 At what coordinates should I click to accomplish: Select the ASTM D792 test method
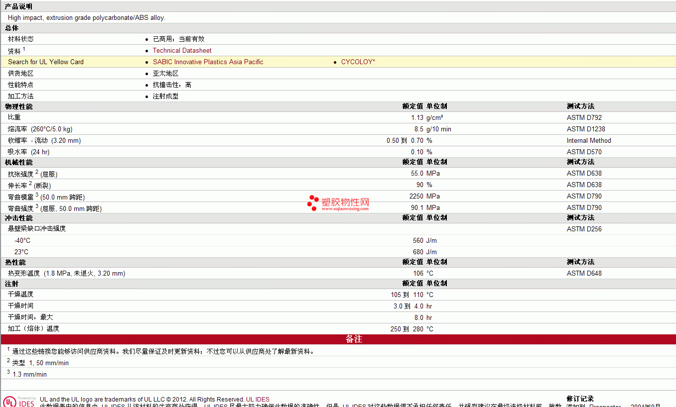pyautogui.click(x=584, y=117)
